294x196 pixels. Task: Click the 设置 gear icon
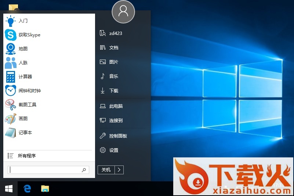pyautogui.click(x=102, y=150)
